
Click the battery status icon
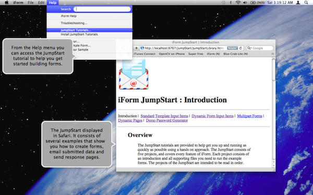[x=253, y=3]
